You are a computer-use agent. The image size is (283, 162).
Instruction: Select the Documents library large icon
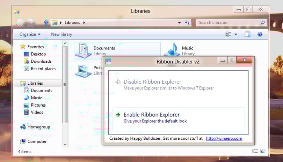[84, 51]
